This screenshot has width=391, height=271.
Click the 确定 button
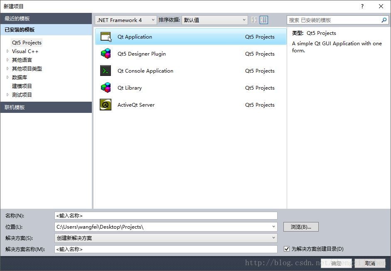[336, 263]
